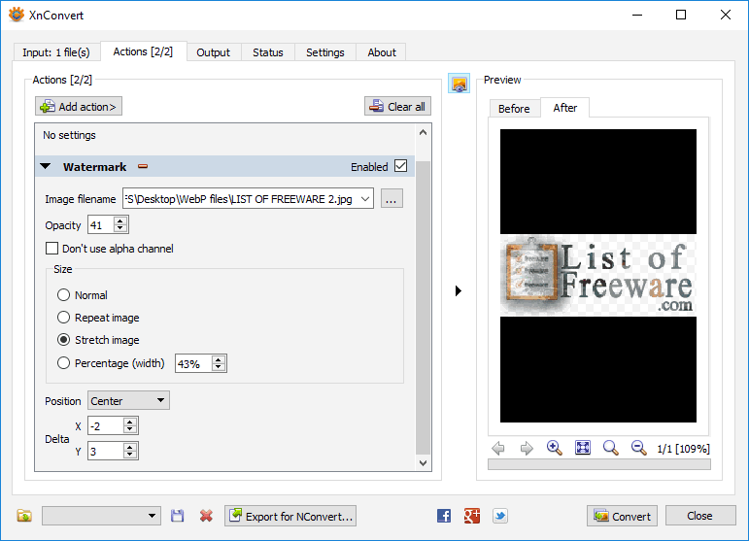The width and height of the screenshot is (749, 541).
Task: Open the Status tab
Action: point(268,52)
